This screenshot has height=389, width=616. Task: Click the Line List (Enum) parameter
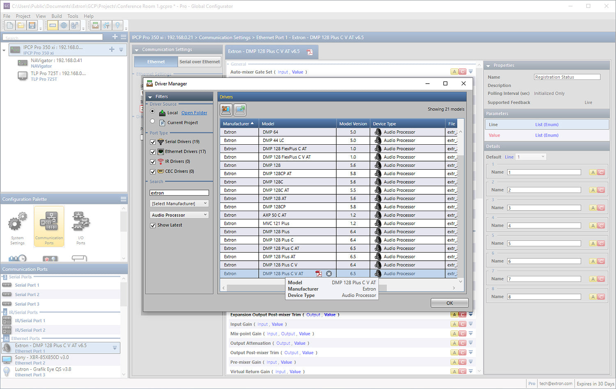coord(547,125)
